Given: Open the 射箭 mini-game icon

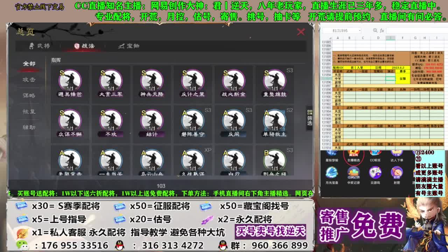Looking at the screenshot, I should click(397, 176).
